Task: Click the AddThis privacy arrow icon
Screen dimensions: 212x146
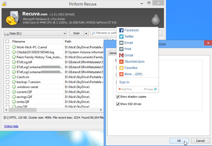Action: click(x=156, y=89)
